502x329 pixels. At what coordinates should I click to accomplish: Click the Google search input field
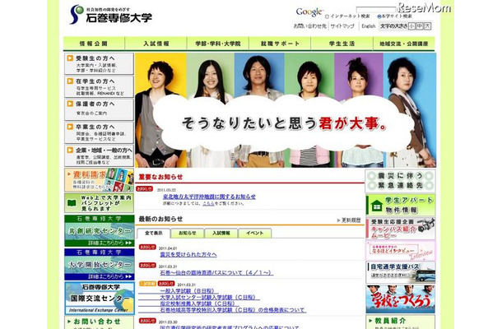point(376,10)
